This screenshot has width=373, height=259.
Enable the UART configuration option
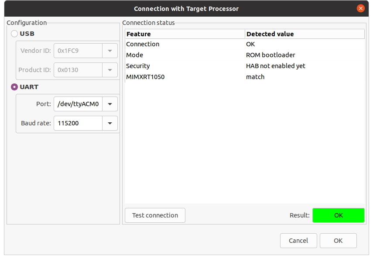[14, 86]
